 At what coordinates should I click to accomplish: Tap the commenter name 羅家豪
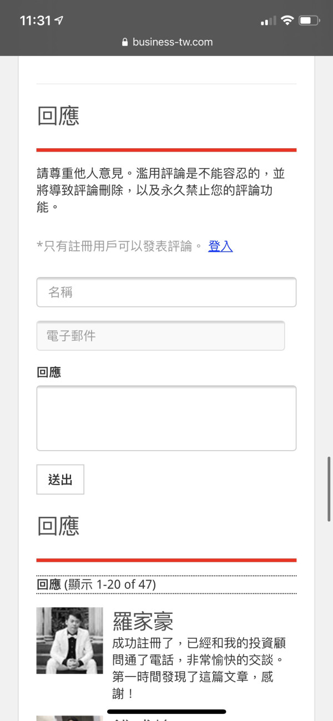(x=143, y=621)
